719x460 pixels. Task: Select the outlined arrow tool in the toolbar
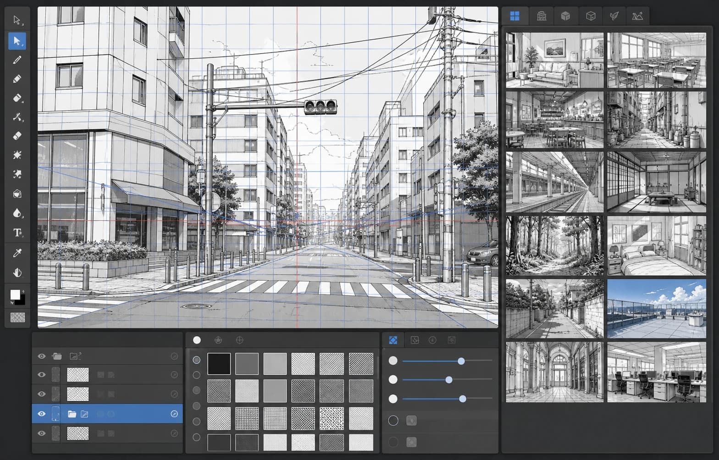[17, 20]
